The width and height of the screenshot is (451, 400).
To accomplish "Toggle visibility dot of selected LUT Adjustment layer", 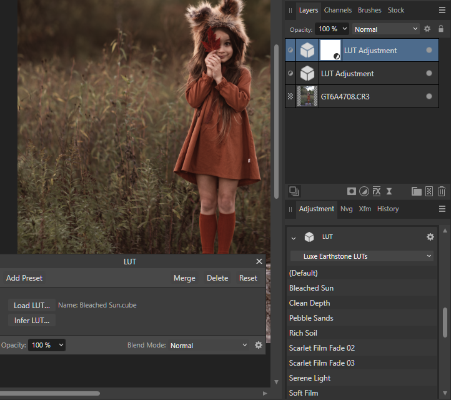I will coord(429,51).
